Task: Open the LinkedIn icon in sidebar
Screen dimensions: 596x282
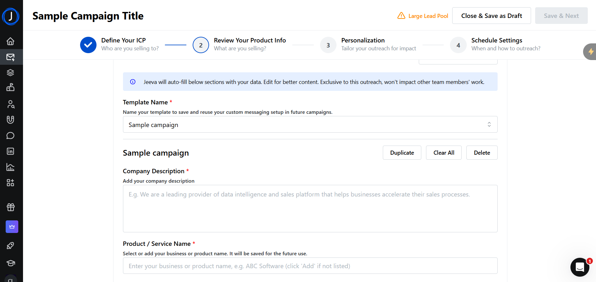Action: pos(10,151)
